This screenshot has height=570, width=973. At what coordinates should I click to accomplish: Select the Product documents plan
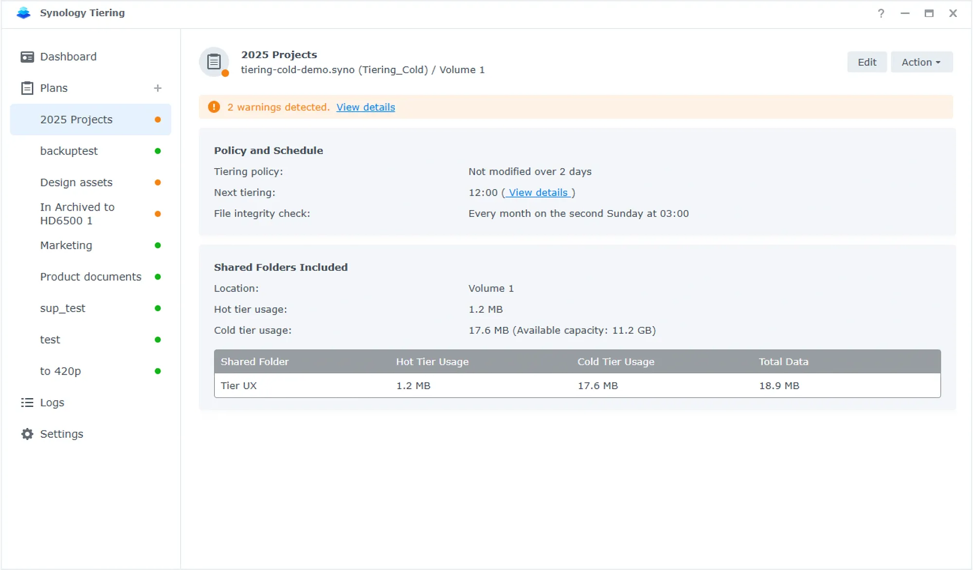coord(91,277)
